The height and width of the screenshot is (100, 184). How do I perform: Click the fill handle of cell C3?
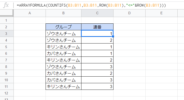click(113, 36)
